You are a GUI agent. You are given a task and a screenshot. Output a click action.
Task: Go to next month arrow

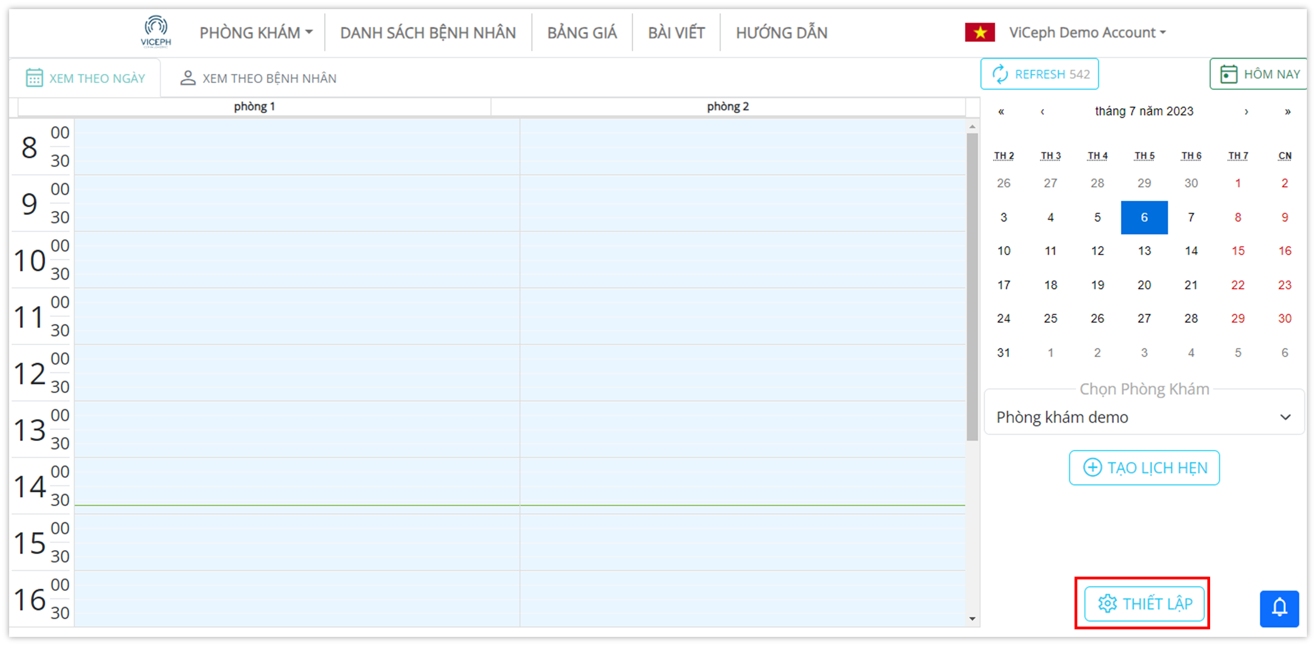tap(1246, 111)
